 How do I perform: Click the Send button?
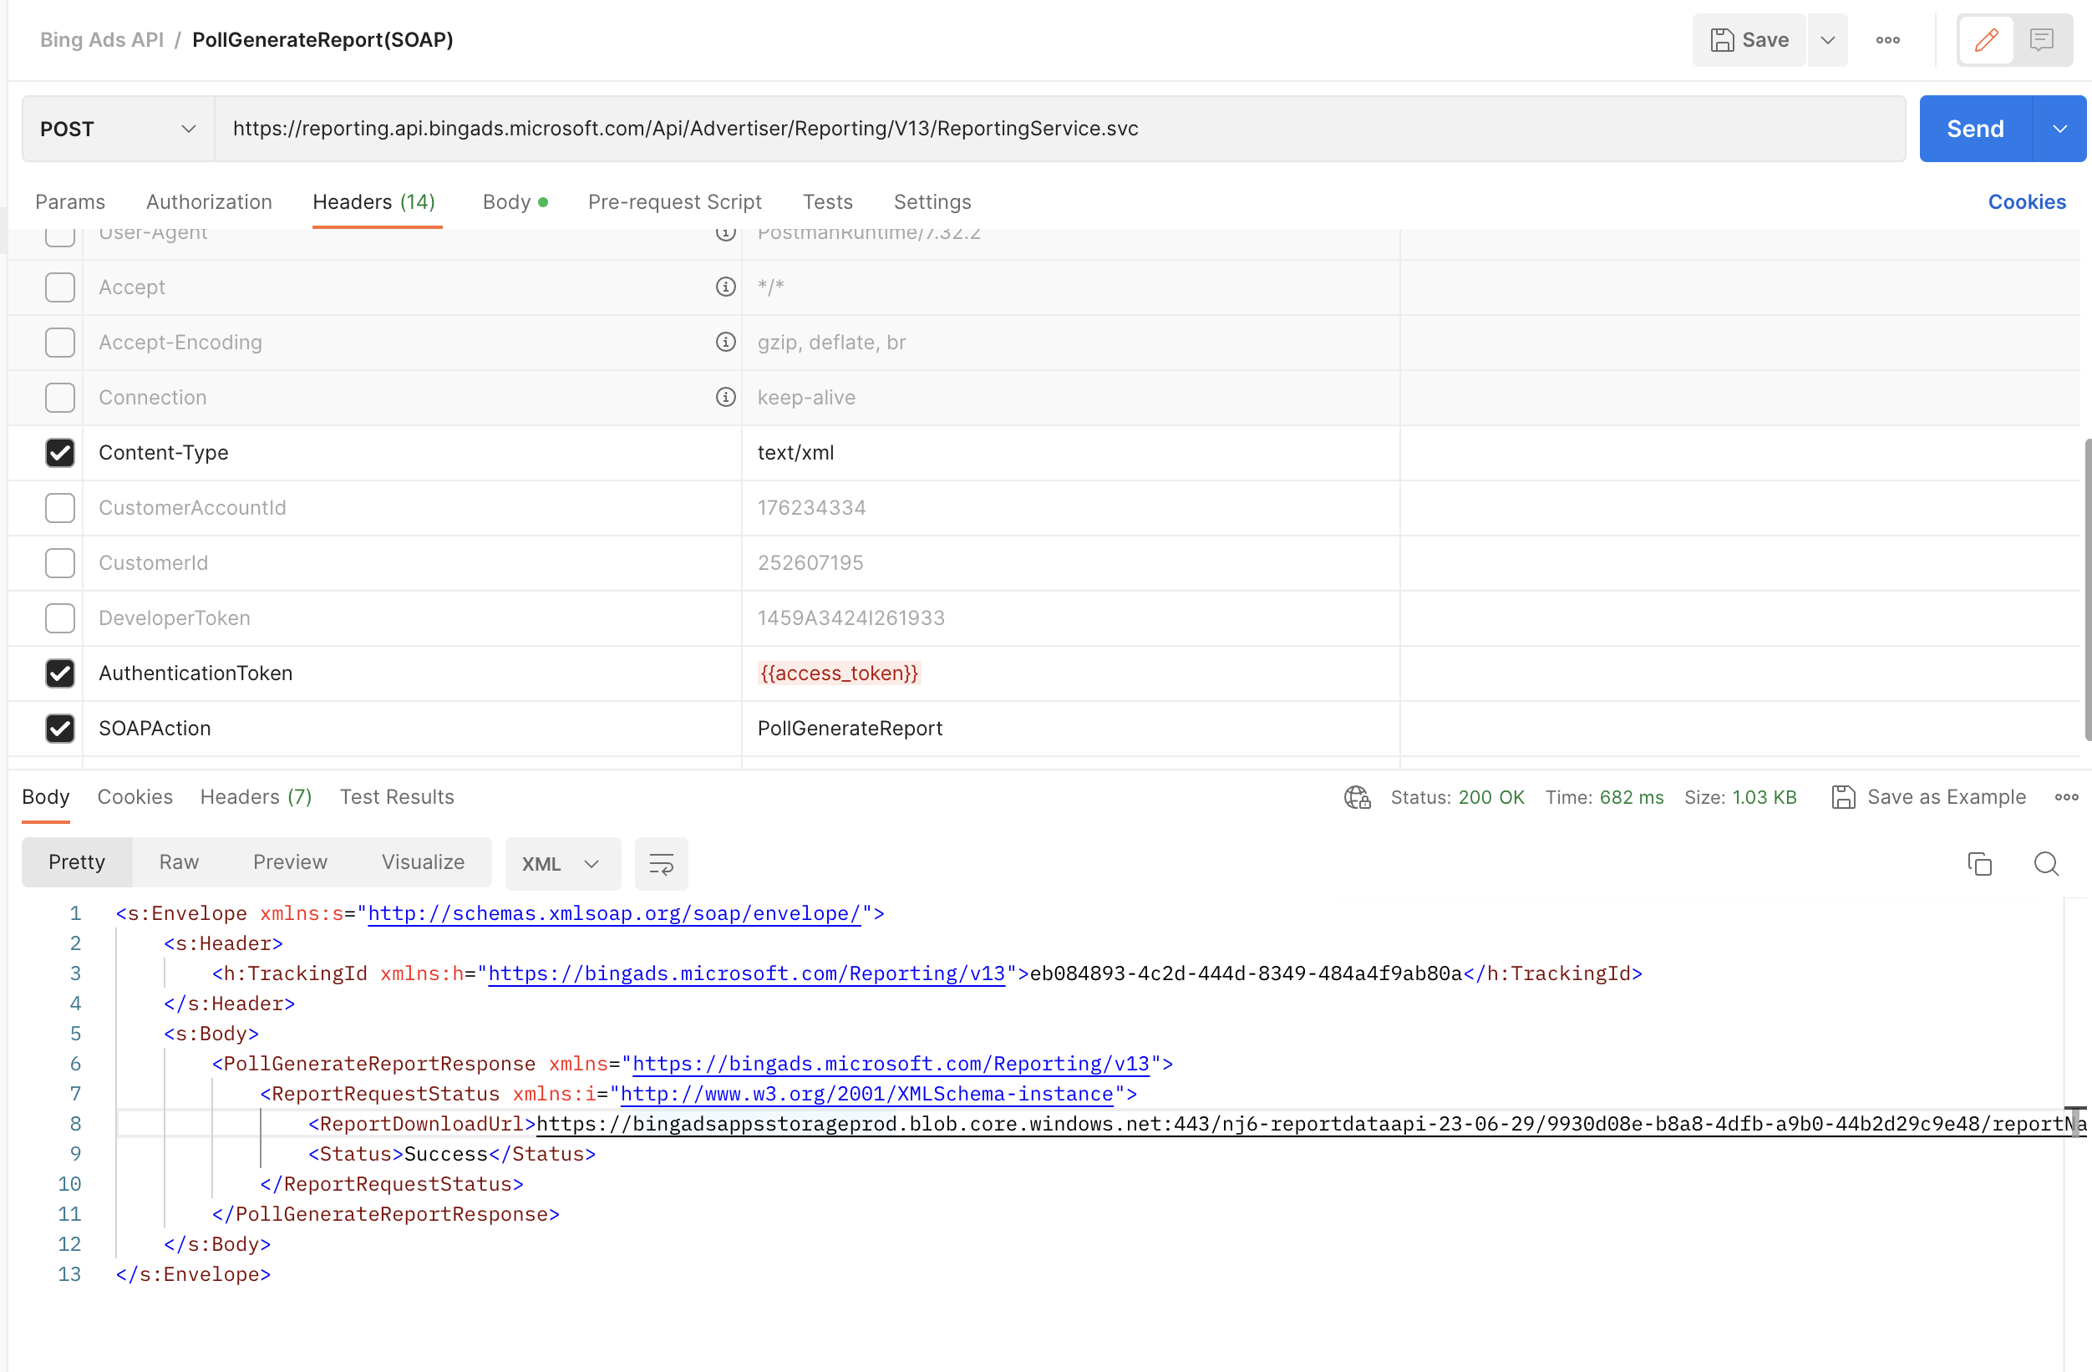click(x=1973, y=129)
